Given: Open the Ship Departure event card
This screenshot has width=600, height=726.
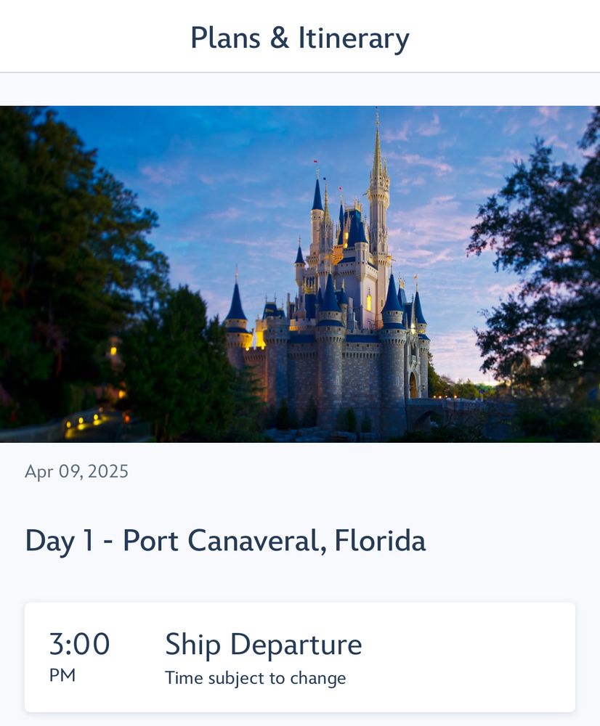Looking at the screenshot, I should point(300,657).
